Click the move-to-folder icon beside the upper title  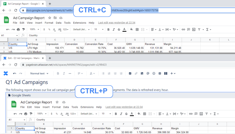pos(55,18)
